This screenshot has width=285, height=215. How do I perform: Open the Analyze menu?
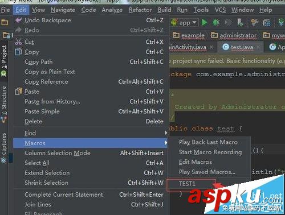tap(112, 10)
